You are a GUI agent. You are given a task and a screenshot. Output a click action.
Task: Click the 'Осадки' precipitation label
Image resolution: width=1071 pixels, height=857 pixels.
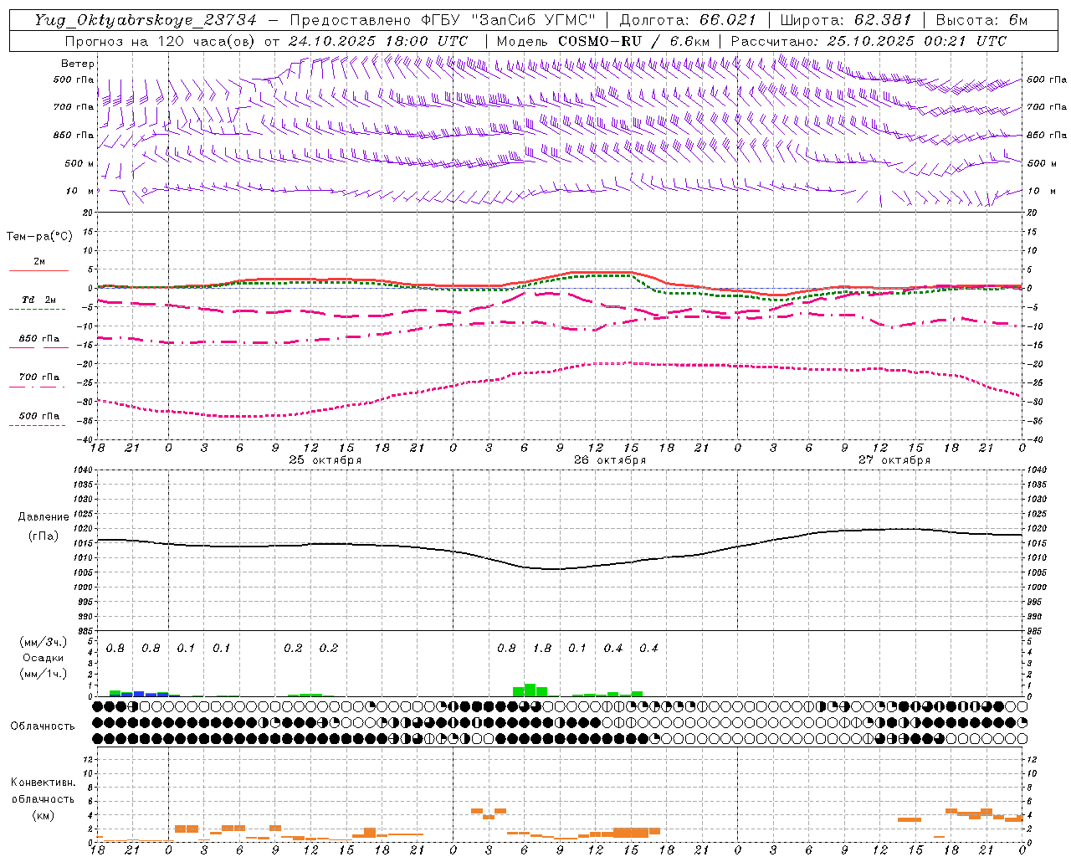tap(43, 658)
